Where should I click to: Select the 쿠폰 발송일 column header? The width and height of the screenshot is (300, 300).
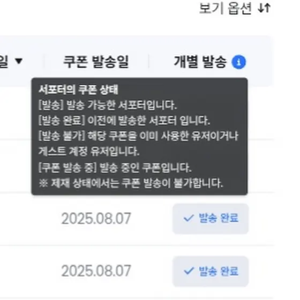(x=96, y=62)
